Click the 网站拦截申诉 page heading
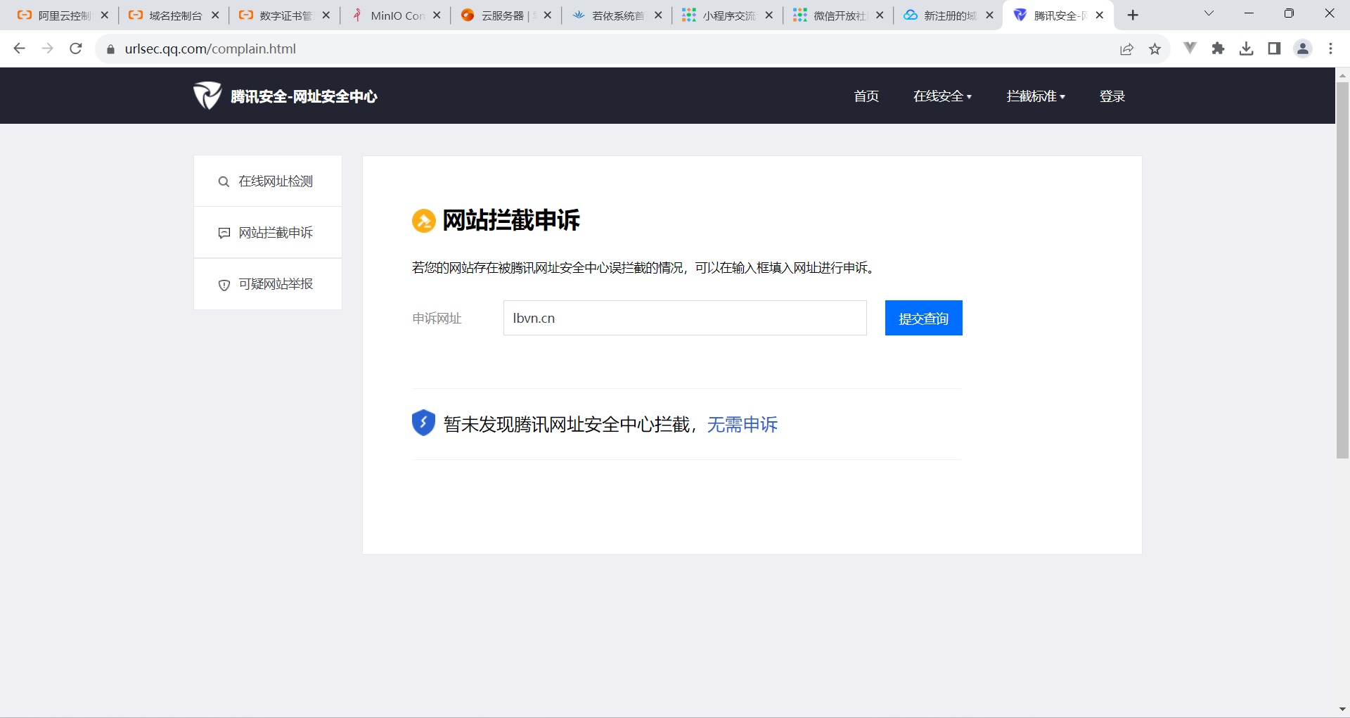This screenshot has height=718, width=1350. pyautogui.click(x=511, y=220)
